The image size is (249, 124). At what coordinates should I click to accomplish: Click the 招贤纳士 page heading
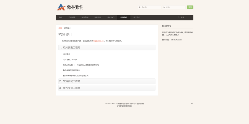(66, 35)
